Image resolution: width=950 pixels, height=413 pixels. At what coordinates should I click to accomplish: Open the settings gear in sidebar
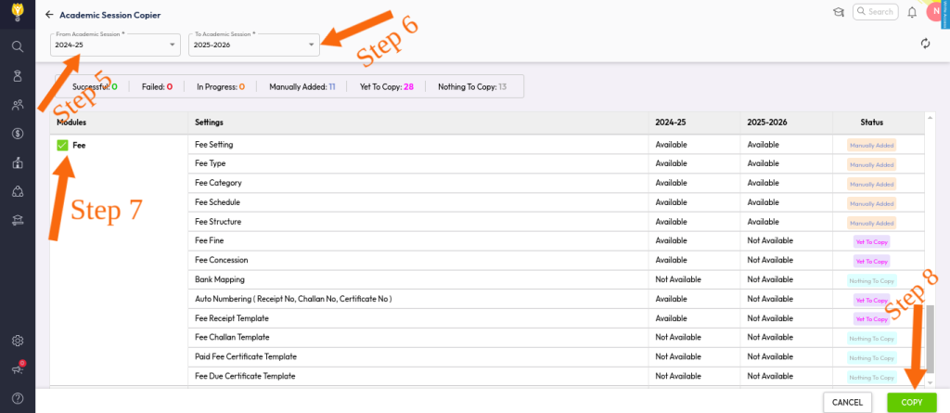tap(17, 341)
